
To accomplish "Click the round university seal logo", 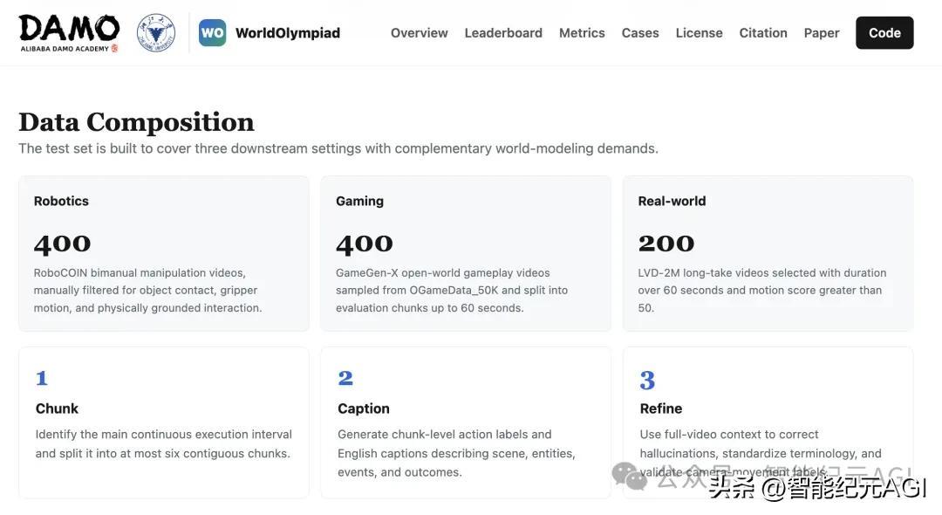I will point(156,33).
